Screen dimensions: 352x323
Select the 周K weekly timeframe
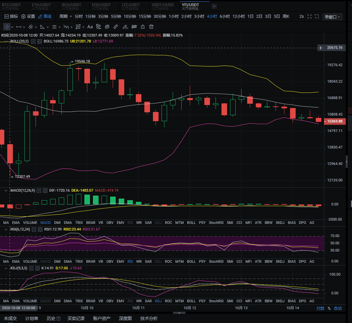point(286,16)
